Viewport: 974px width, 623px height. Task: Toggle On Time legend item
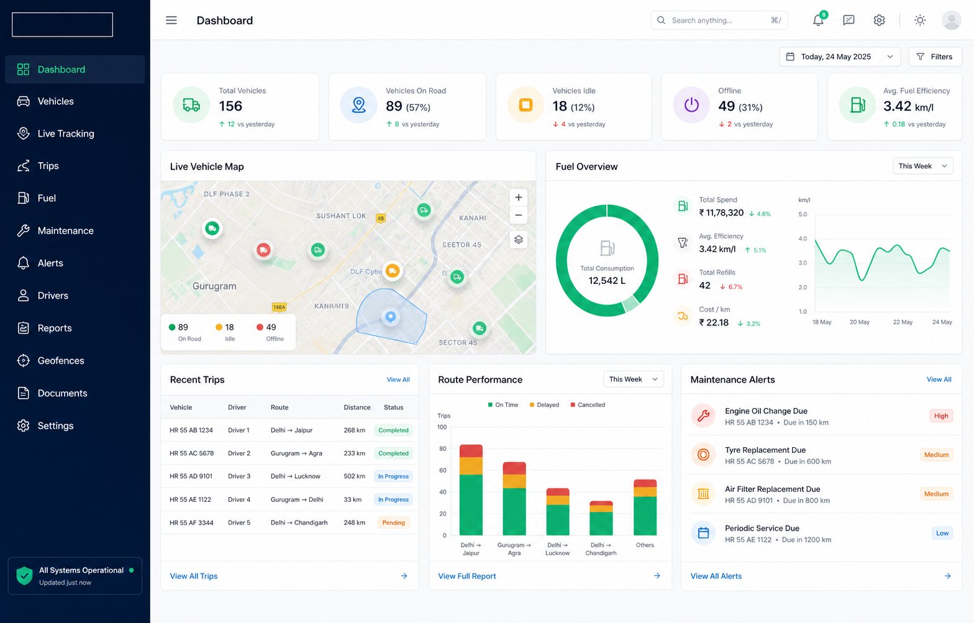[503, 405]
